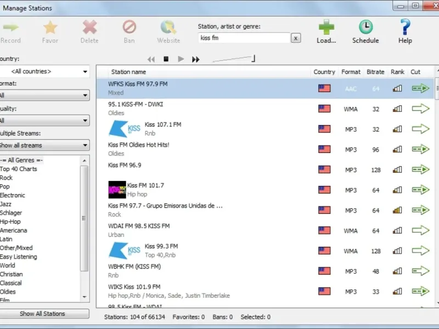Select Schlager genre
439x329 pixels.
pyautogui.click(x=11, y=213)
